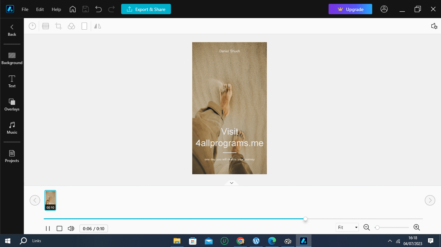Open Mail app from taskbar
Screen dimensions: 441x247
pyautogui.click(x=208, y=241)
